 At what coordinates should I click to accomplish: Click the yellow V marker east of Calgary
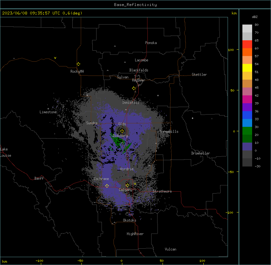pos(135,184)
